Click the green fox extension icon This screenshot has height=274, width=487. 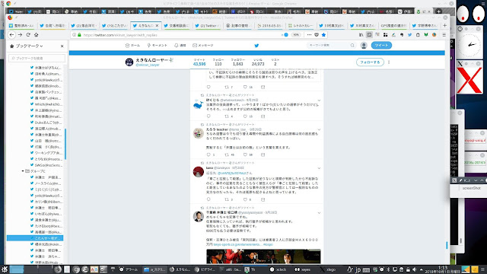coord(426,35)
